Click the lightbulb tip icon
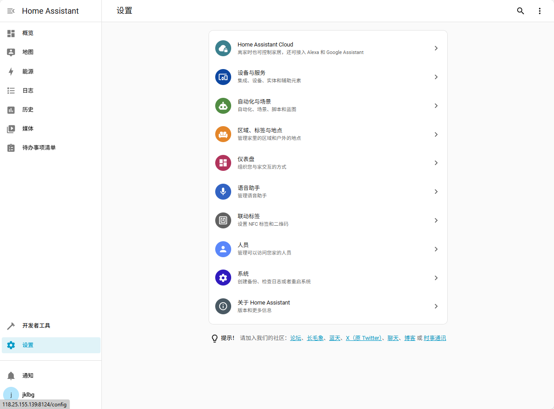The width and height of the screenshot is (554, 409). [x=215, y=338]
